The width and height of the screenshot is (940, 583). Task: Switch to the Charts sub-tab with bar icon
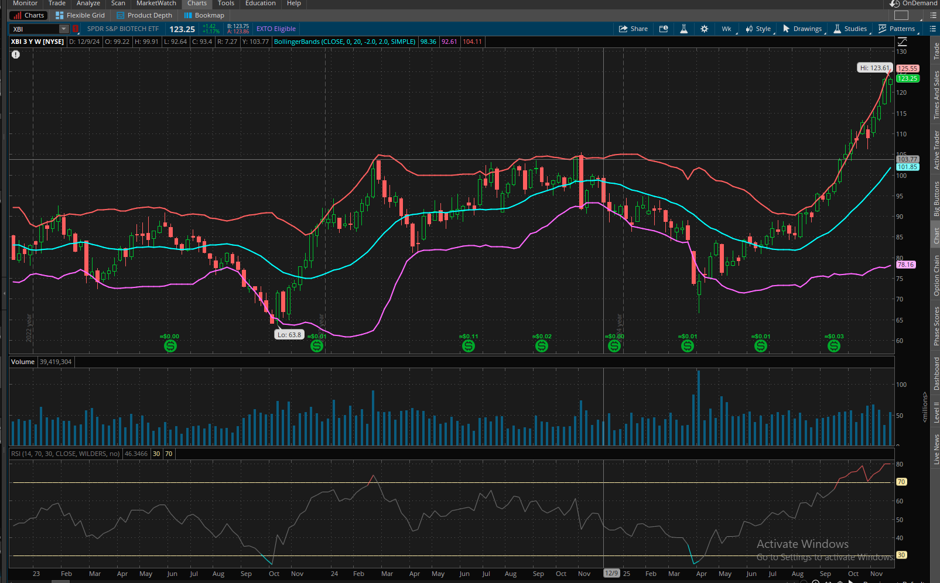[x=28, y=15]
